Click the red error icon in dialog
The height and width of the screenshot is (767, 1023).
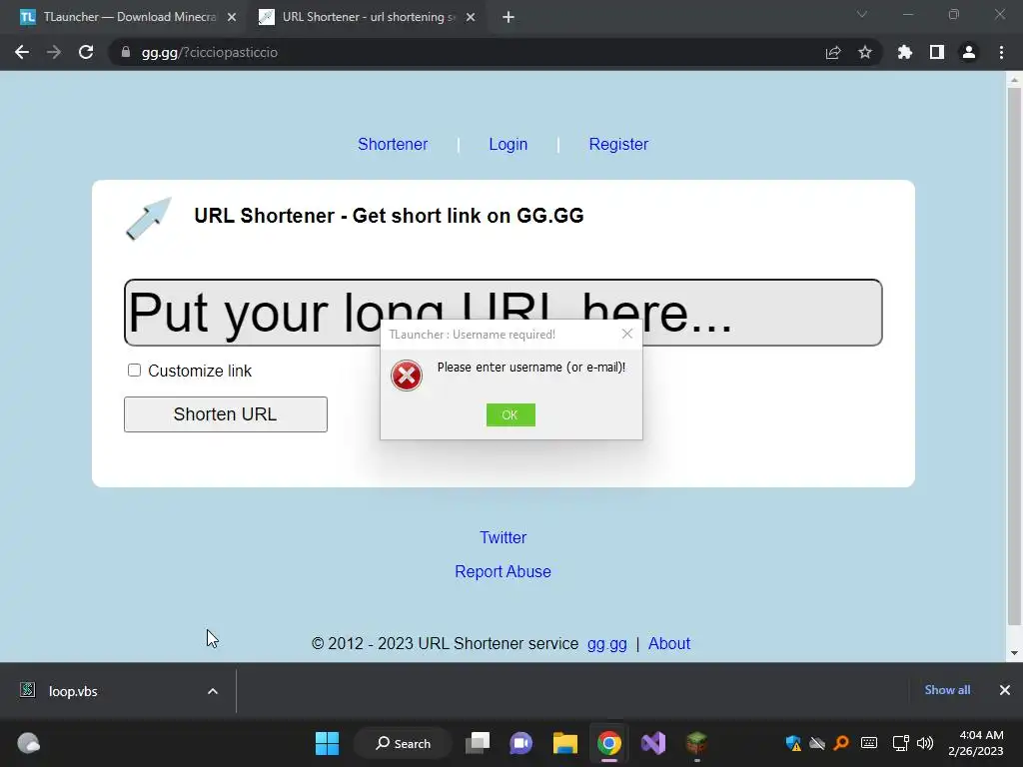pyautogui.click(x=407, y=376)
